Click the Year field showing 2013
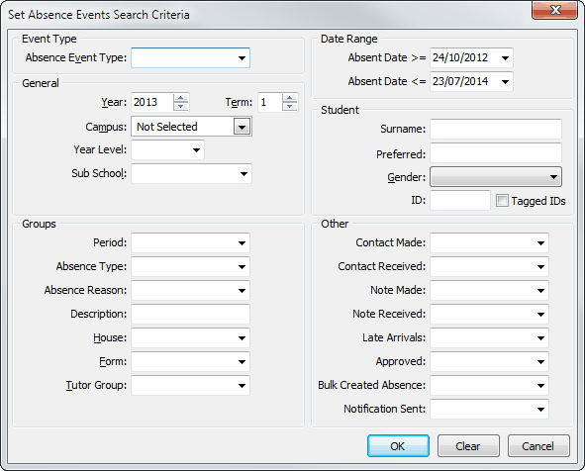This screenshot has height=471, width=585. (x=152, y=102)
